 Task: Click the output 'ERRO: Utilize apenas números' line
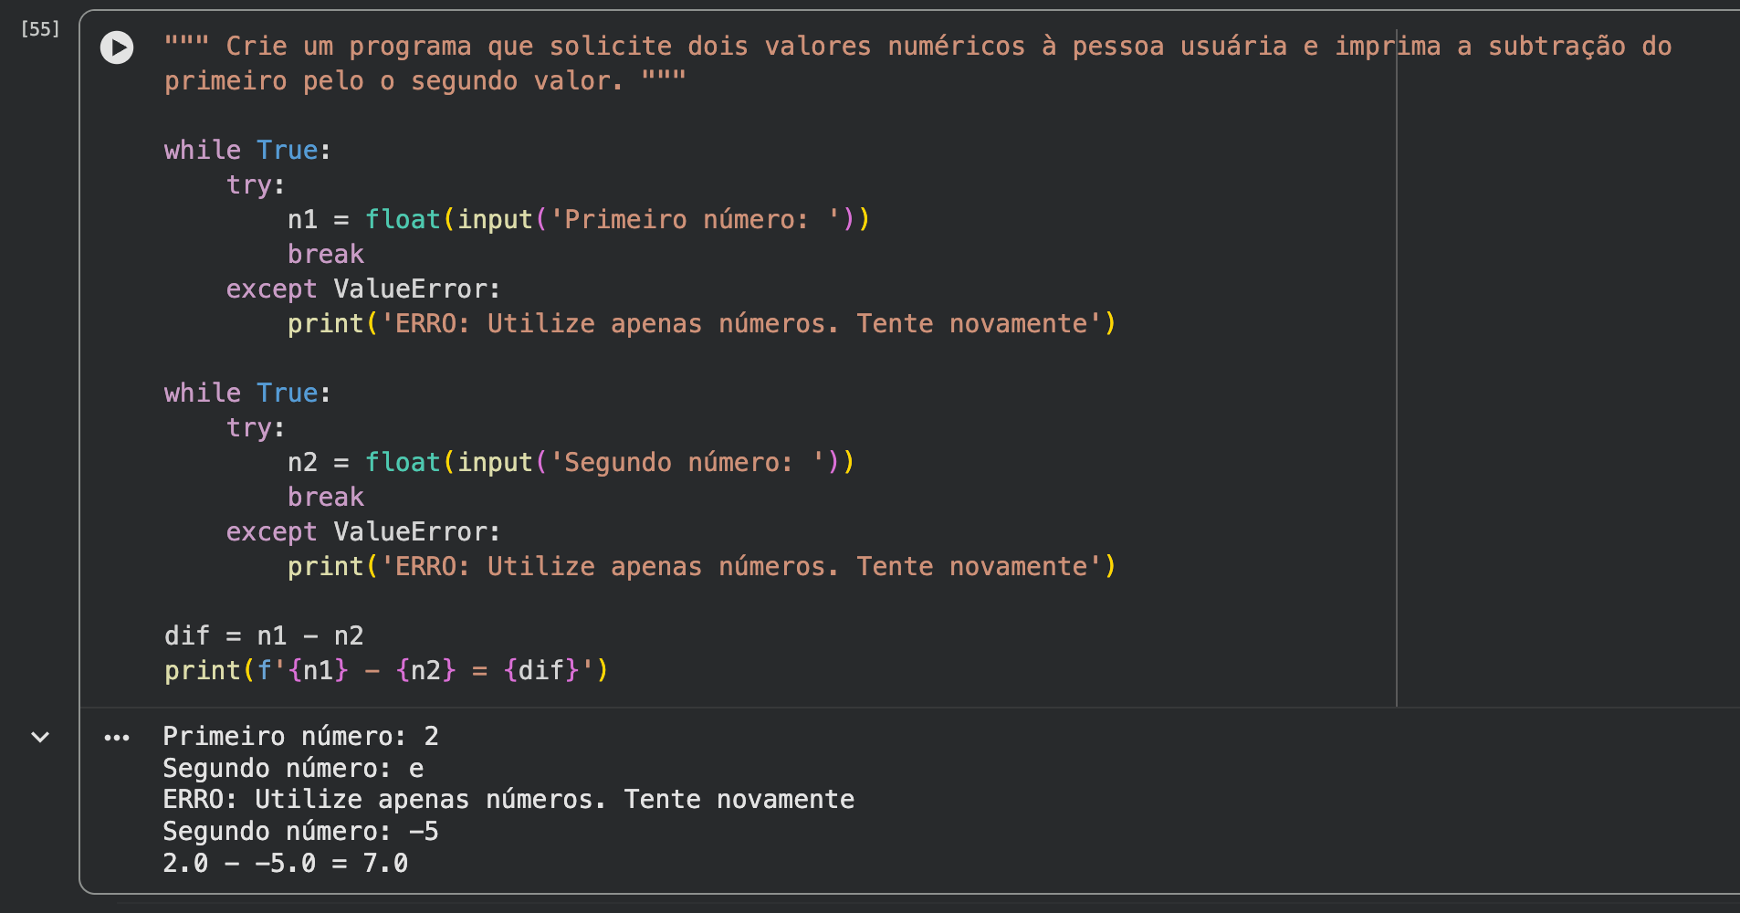pos(508,800)
